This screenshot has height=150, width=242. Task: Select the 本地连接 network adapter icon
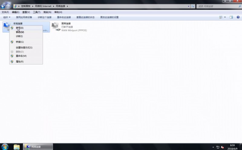coord(6,26)
